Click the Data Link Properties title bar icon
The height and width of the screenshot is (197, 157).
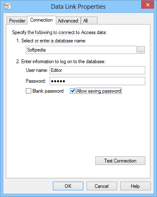(7, 7)
